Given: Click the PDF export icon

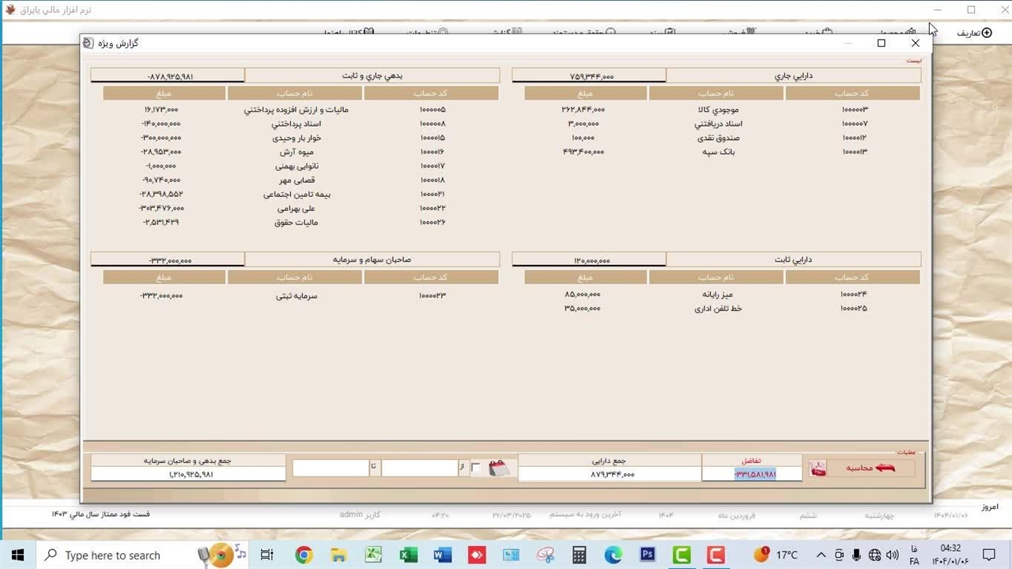Looking at the screenshot, I should pos(818,469).
